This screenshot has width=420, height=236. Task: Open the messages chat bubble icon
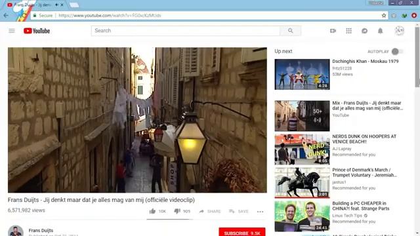(364, 31)
